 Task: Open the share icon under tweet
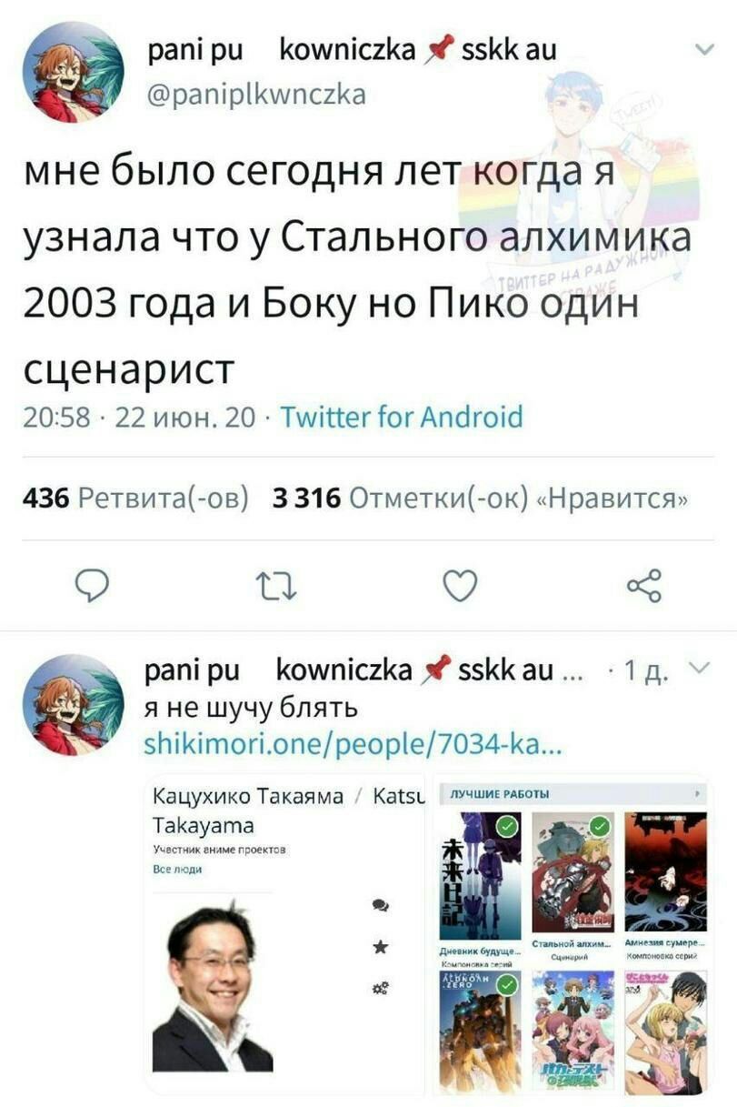(x=644, y=586)
